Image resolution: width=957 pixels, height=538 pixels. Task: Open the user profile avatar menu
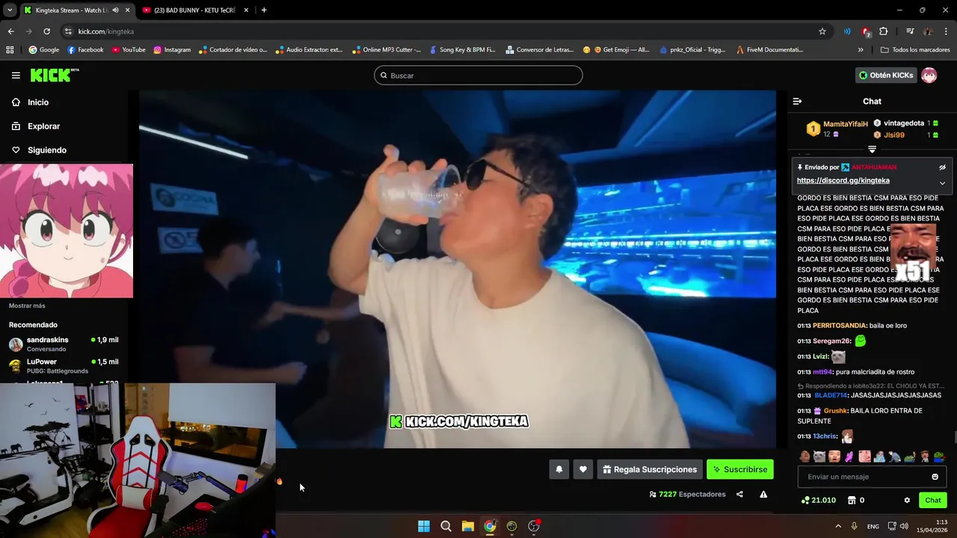tap(929, 75)
